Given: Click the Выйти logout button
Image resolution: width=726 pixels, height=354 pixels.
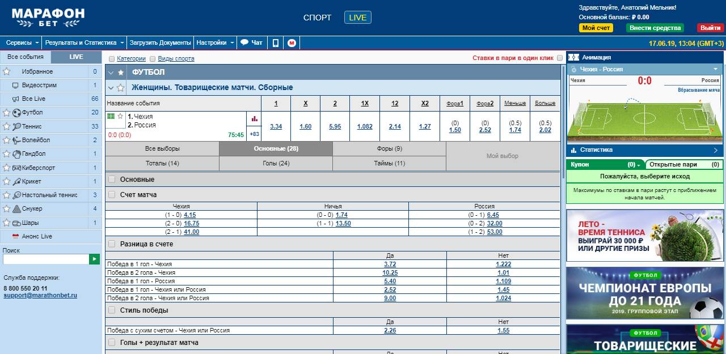Looking at the screenshot, I should pos(711,28).
